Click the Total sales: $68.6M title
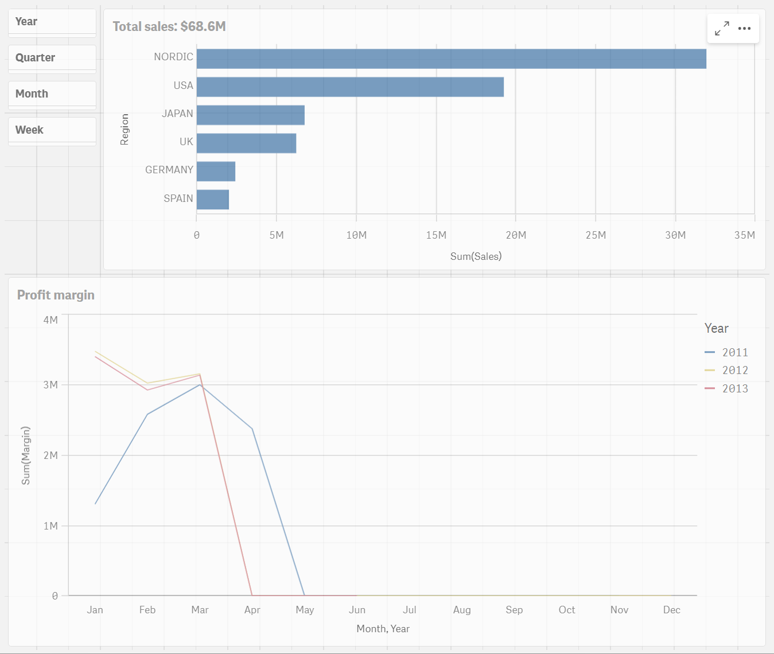Image resolution: width=774 pixels, height=654 pixels. click(169, 26)
